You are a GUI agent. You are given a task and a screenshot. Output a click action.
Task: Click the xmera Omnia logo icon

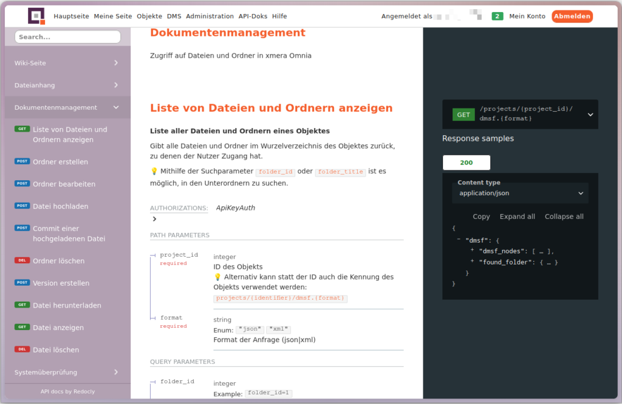tap(36, 16)
